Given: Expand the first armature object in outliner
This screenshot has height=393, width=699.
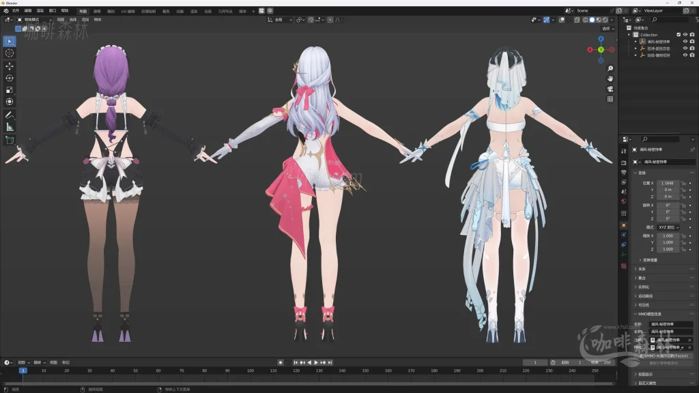Looking at the screenshot, I should [x=636, y=42].
